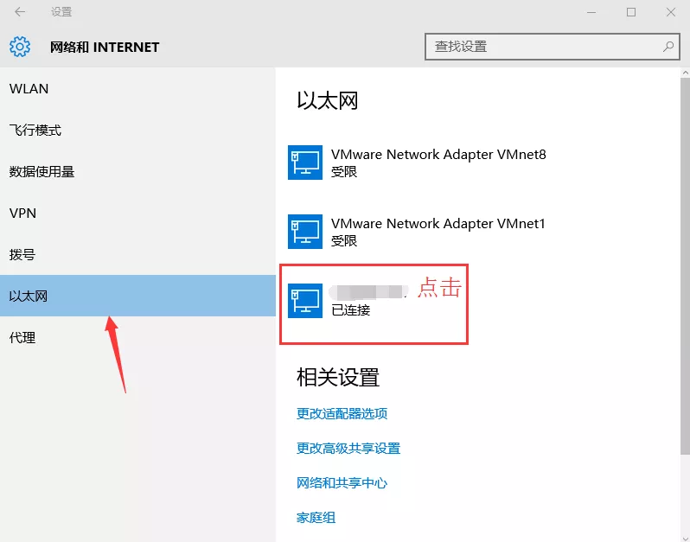Click the settings gear icon
The height and width of the screenshot is (542, 690).
coord(20,47)
